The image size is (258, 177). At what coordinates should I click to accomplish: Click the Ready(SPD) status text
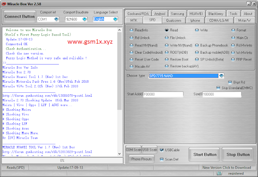point(16,167)
